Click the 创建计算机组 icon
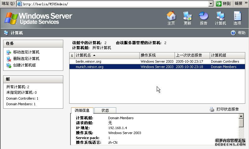Image resolution: width=249 pixels, height=149 pixels. (x=9, y=65)
